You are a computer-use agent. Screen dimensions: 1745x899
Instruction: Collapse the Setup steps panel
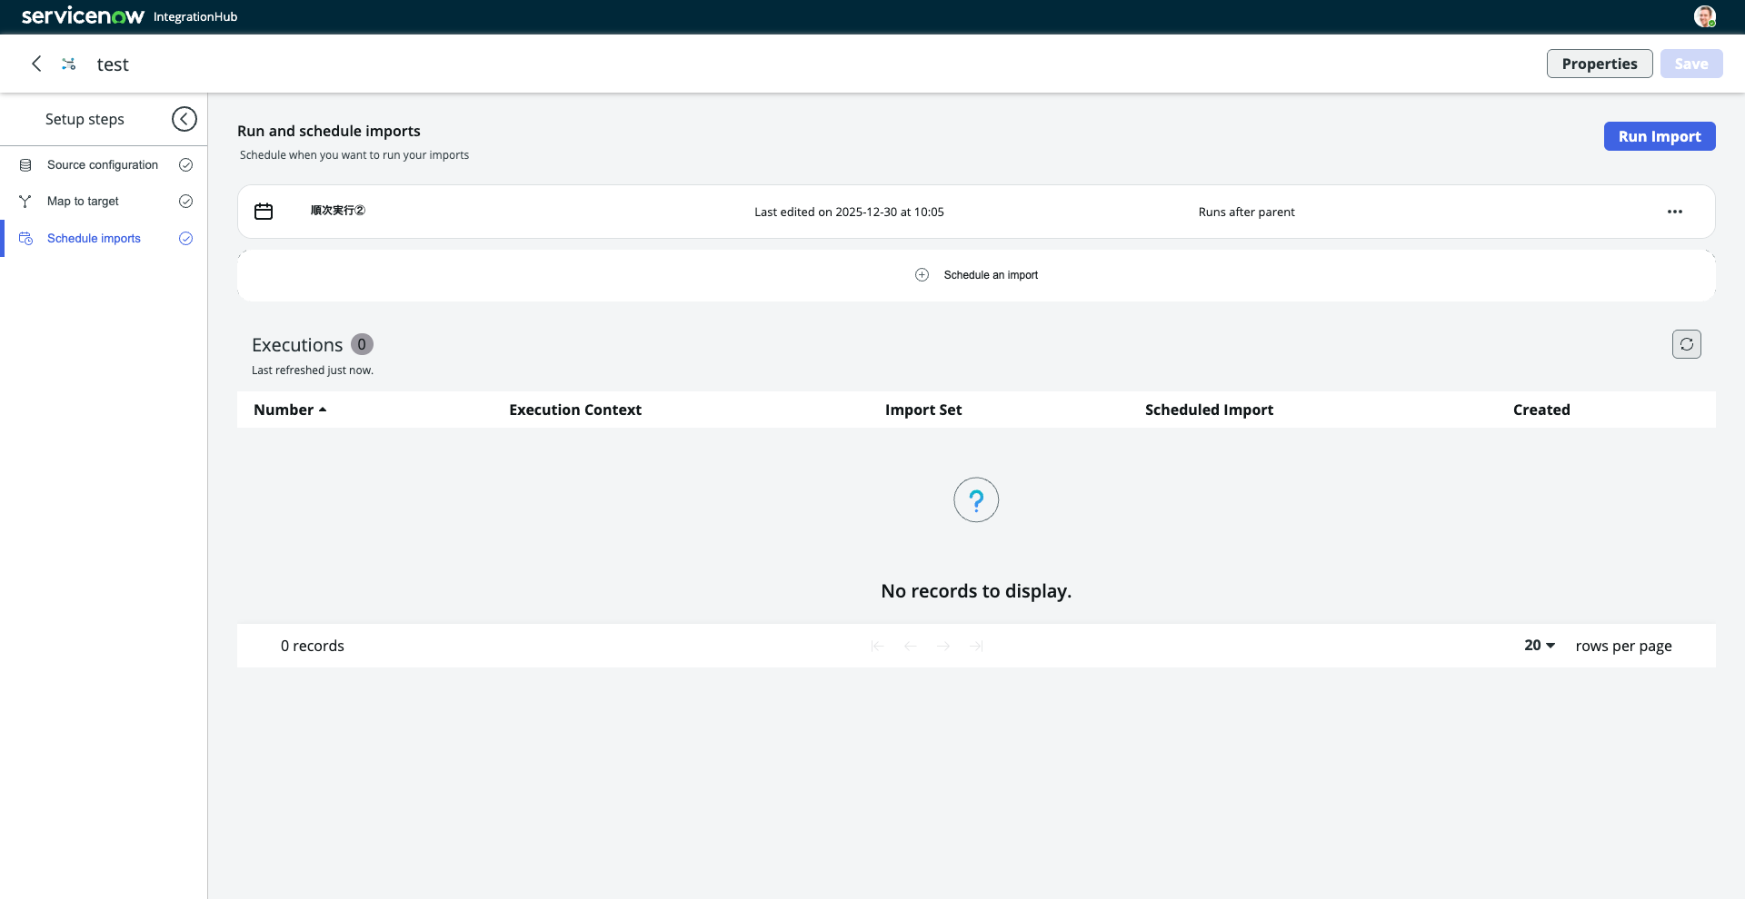184,119
